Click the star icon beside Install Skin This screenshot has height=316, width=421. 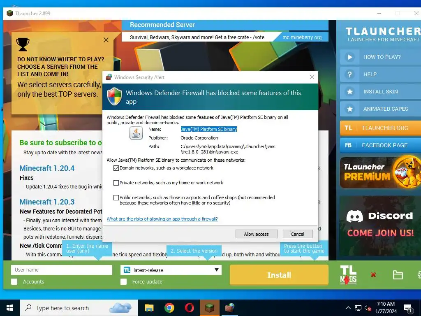(349, 92)
